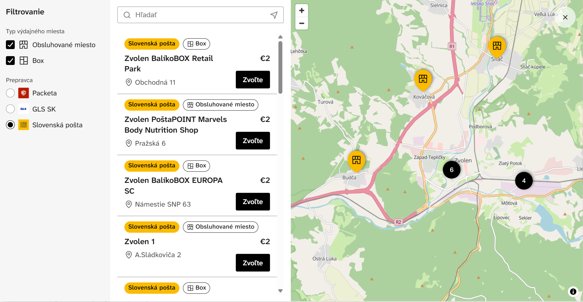
Task: Click the Box locker filter icon
Action: 24,61
